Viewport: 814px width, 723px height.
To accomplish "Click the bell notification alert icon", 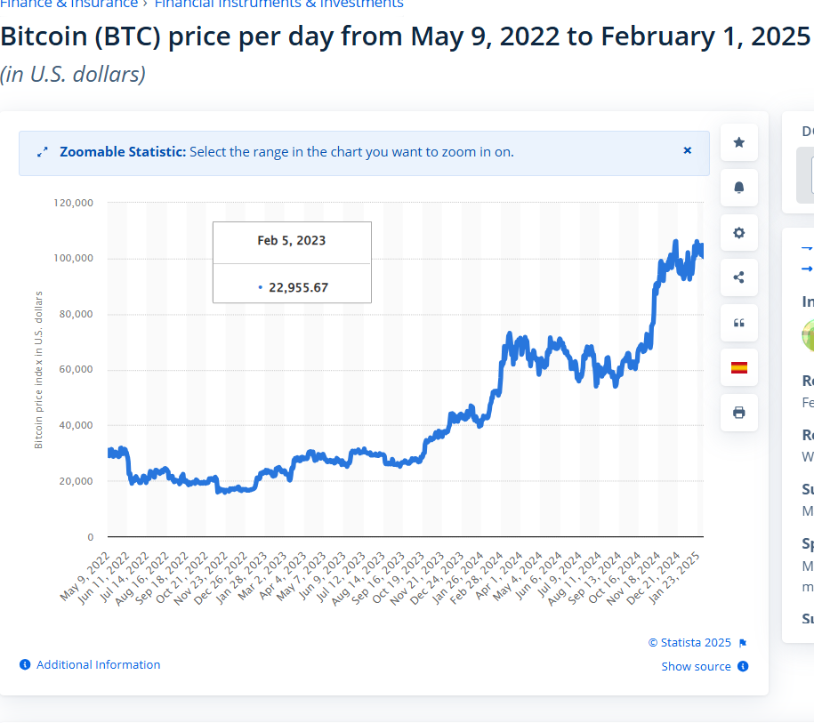I will (738, 188).
